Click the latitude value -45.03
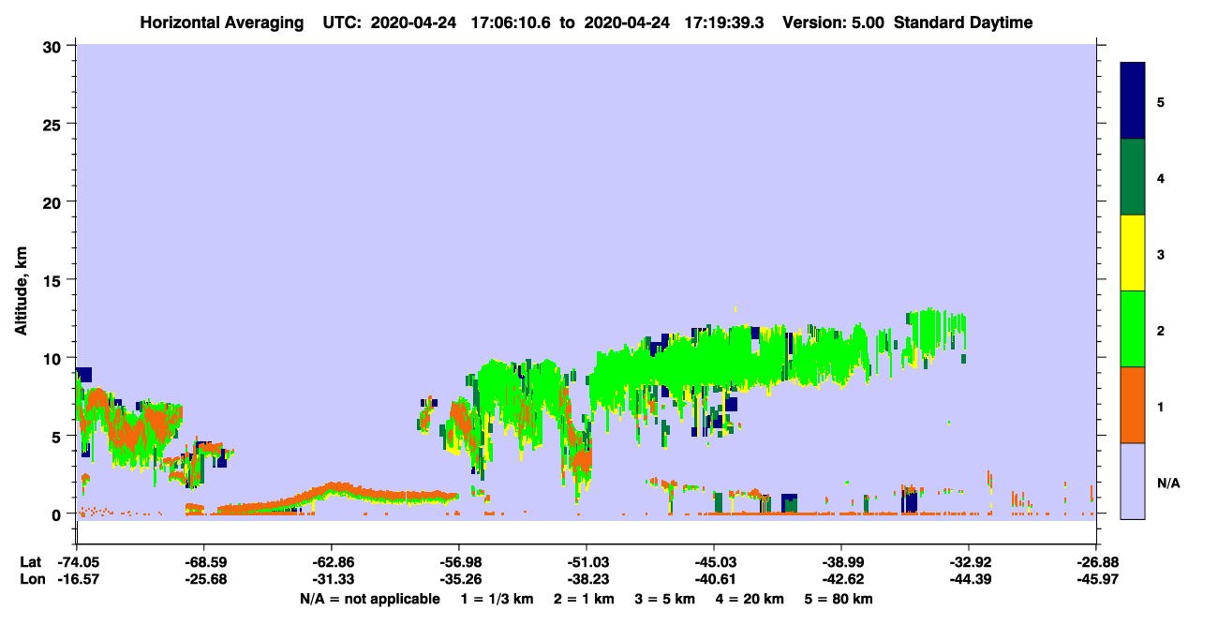1218x625 pixels. point(714,562)
